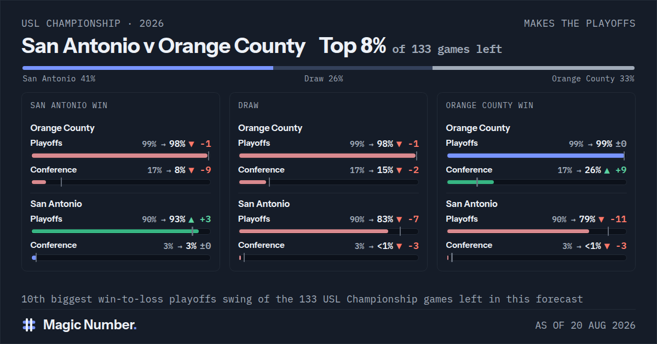This screenshot has width=657, height=344.
Task: Click the As of 20 Aug 2026 date
Action: pyautogui.click(x=585, y=325)
